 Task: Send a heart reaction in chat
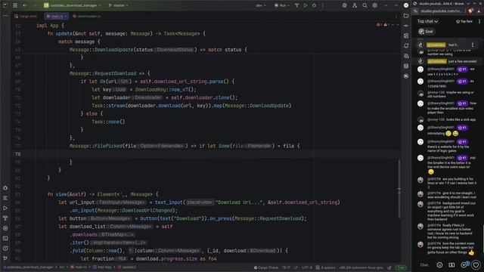coord(476,264)
